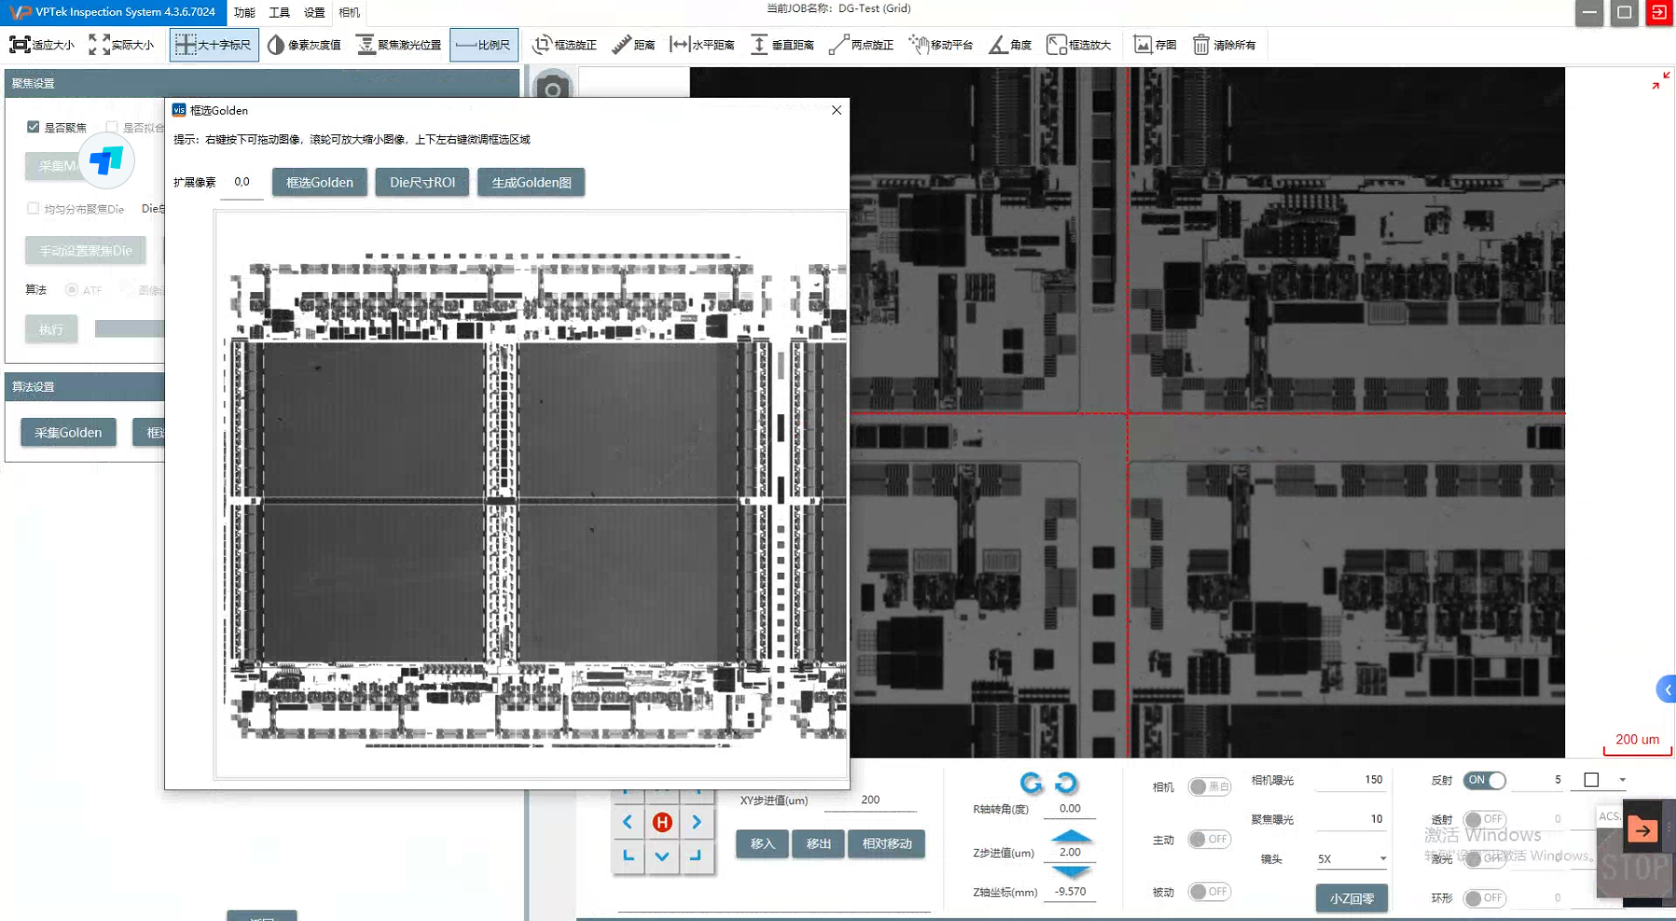
Task: Click the 扩展像素 input field
Action: coord(242,182)
